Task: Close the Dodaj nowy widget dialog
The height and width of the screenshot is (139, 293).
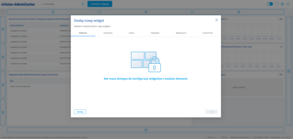Action: tap(217, 20)
